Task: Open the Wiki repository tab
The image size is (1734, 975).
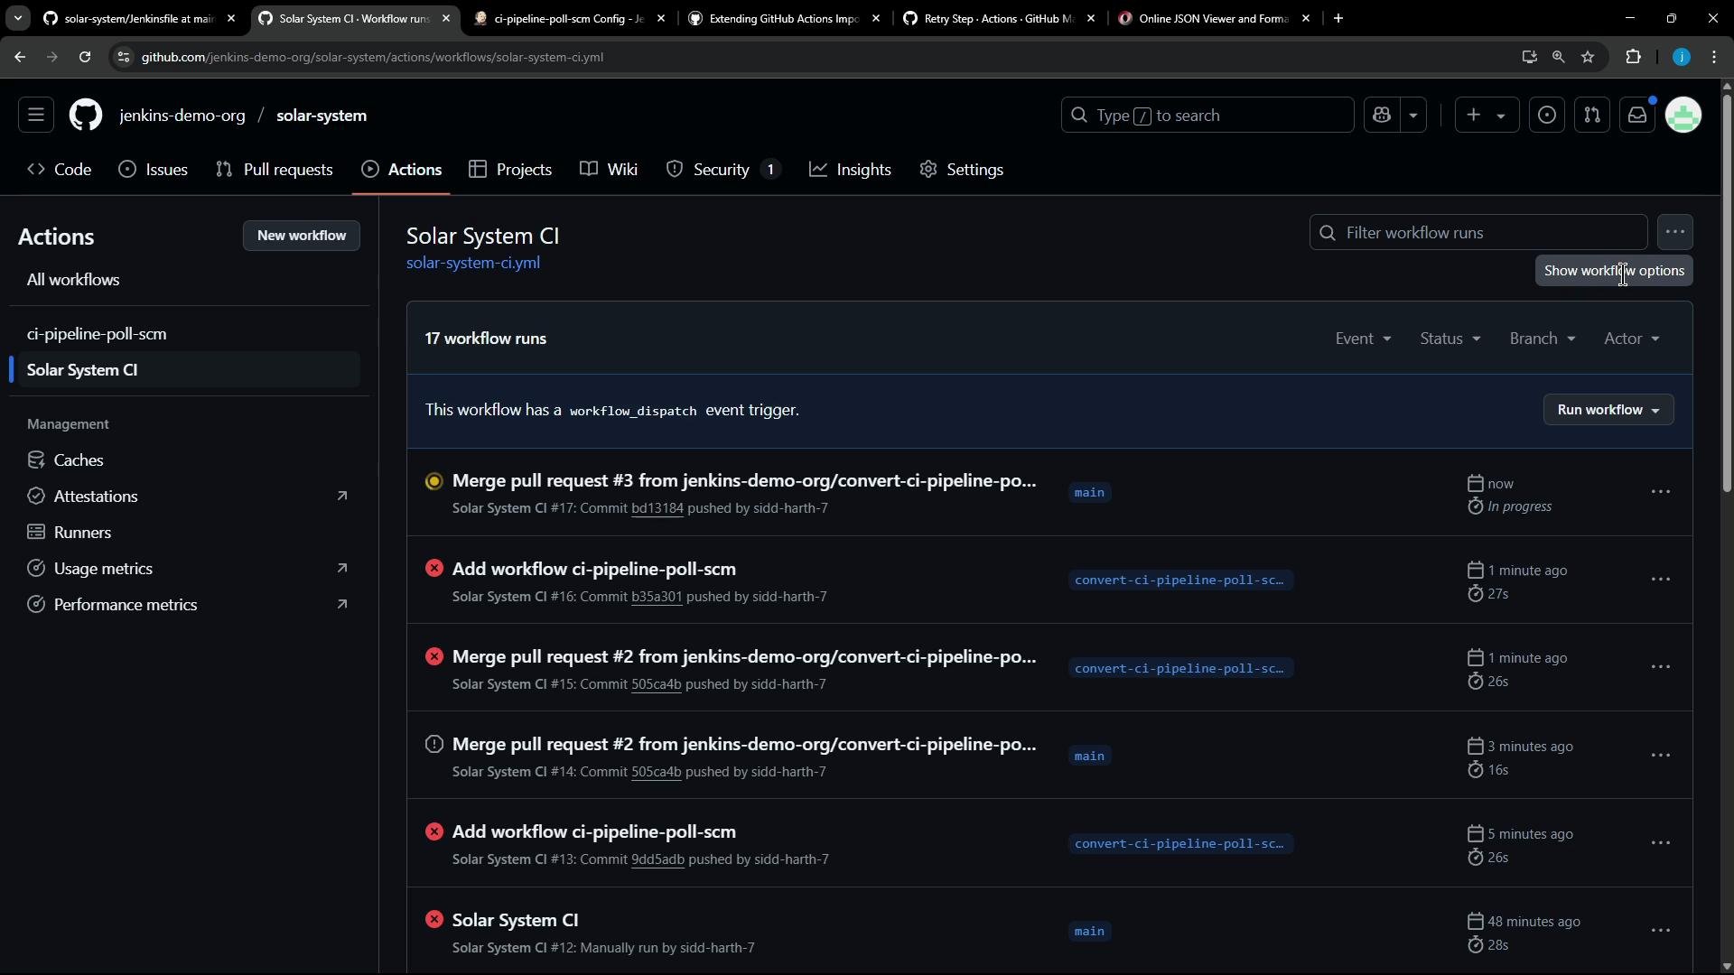Action: 610,170
